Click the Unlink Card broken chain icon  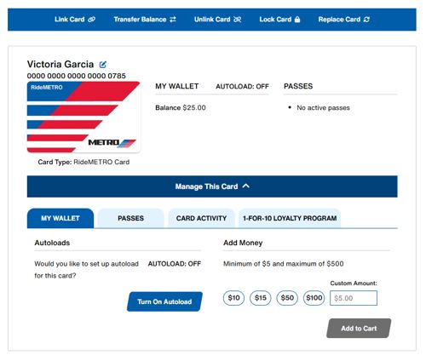(237, 20)
